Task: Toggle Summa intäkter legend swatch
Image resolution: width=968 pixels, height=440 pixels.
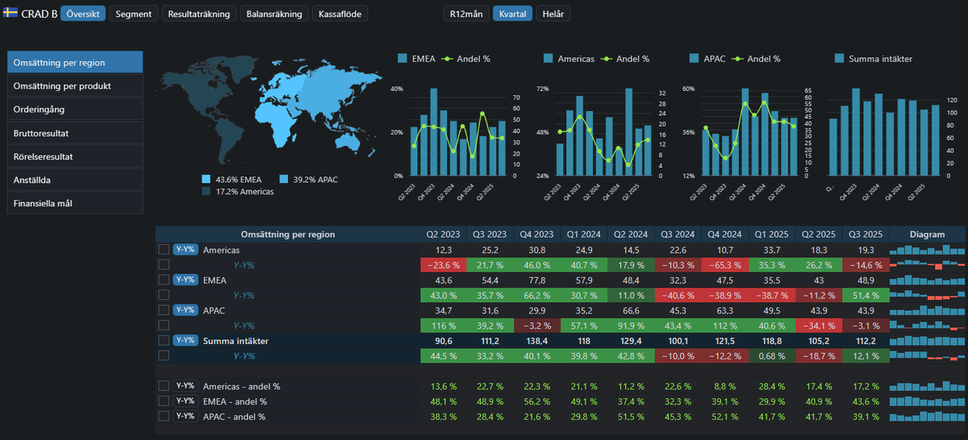Action: (x=840, y=59)
